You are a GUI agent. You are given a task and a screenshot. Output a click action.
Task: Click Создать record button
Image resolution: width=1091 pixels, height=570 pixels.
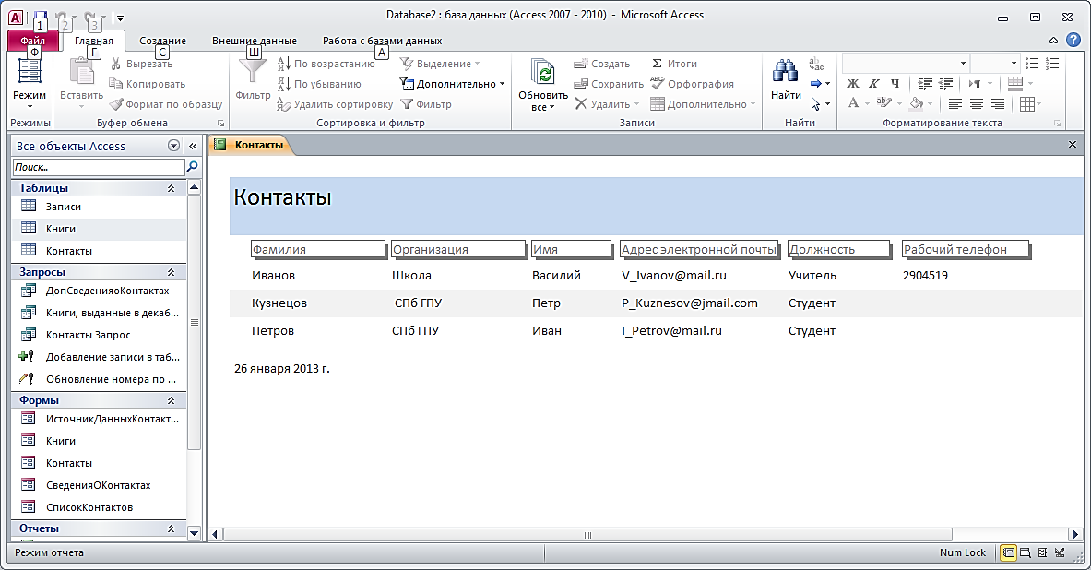click(x=602, y=64)
